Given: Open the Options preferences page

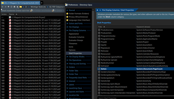Looking at the screenshot, I should point(72,50).
